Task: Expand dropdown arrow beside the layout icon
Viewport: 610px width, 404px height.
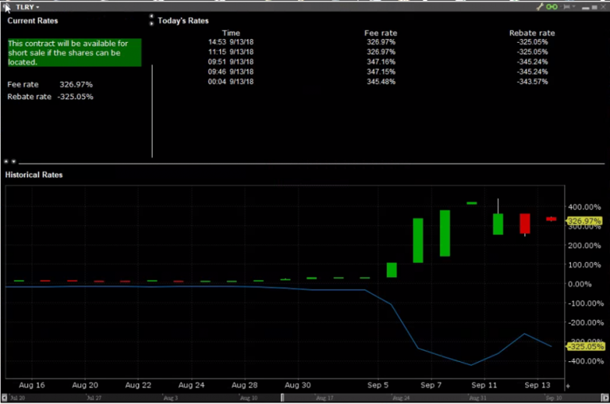Action: pos(575,6)
